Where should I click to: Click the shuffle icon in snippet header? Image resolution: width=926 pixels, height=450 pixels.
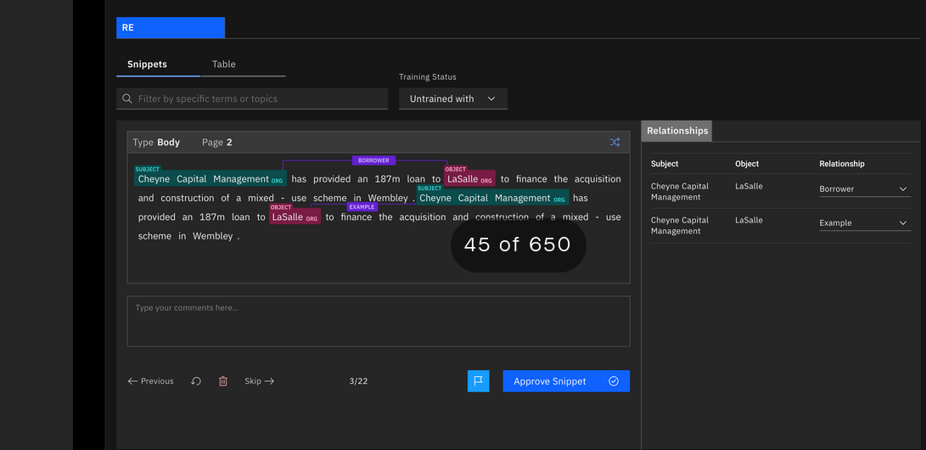tap(615, 143)
